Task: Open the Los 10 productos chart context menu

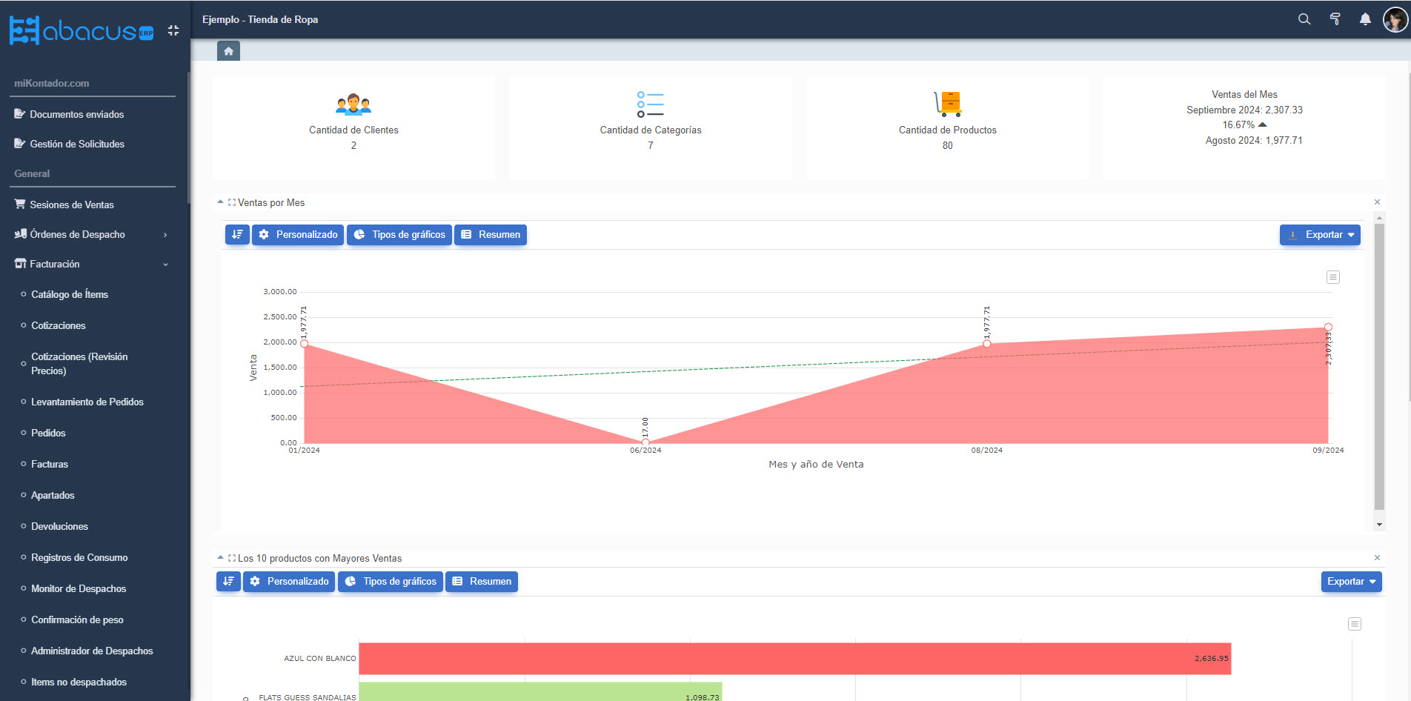Action: point(1355,624)
